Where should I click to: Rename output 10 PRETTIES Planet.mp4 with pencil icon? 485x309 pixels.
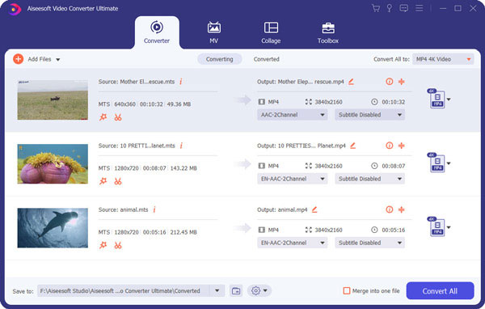click(352, 146)
